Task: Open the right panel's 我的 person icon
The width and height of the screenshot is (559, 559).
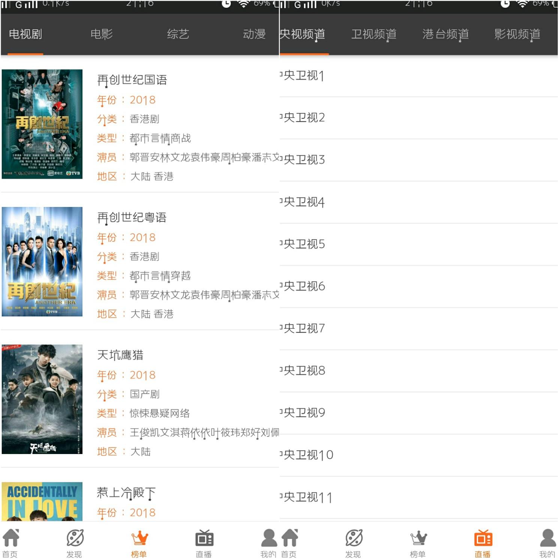Action: [x=547, y=541]
